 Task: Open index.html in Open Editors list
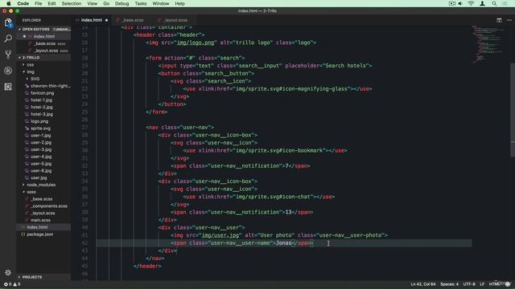[x=44, y=36]
